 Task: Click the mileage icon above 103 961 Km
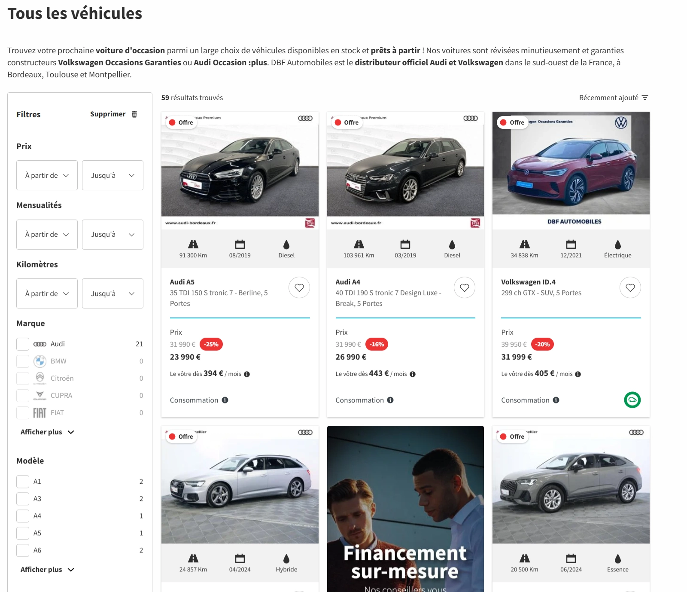pos(359,244)
